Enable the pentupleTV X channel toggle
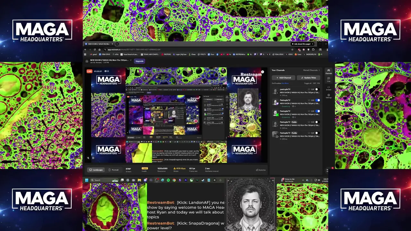Screen dimensions: 411x231 [317, 90]
